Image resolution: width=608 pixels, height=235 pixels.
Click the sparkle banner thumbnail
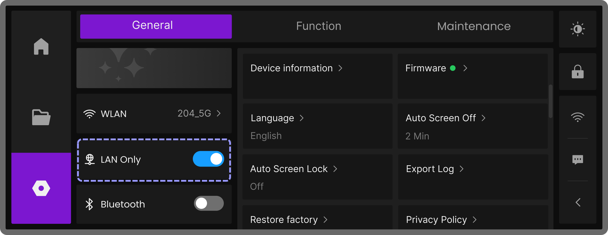pos(154,68)
